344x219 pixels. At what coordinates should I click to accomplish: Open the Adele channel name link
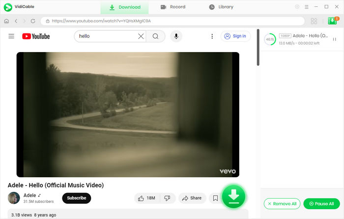click(29, 195)
